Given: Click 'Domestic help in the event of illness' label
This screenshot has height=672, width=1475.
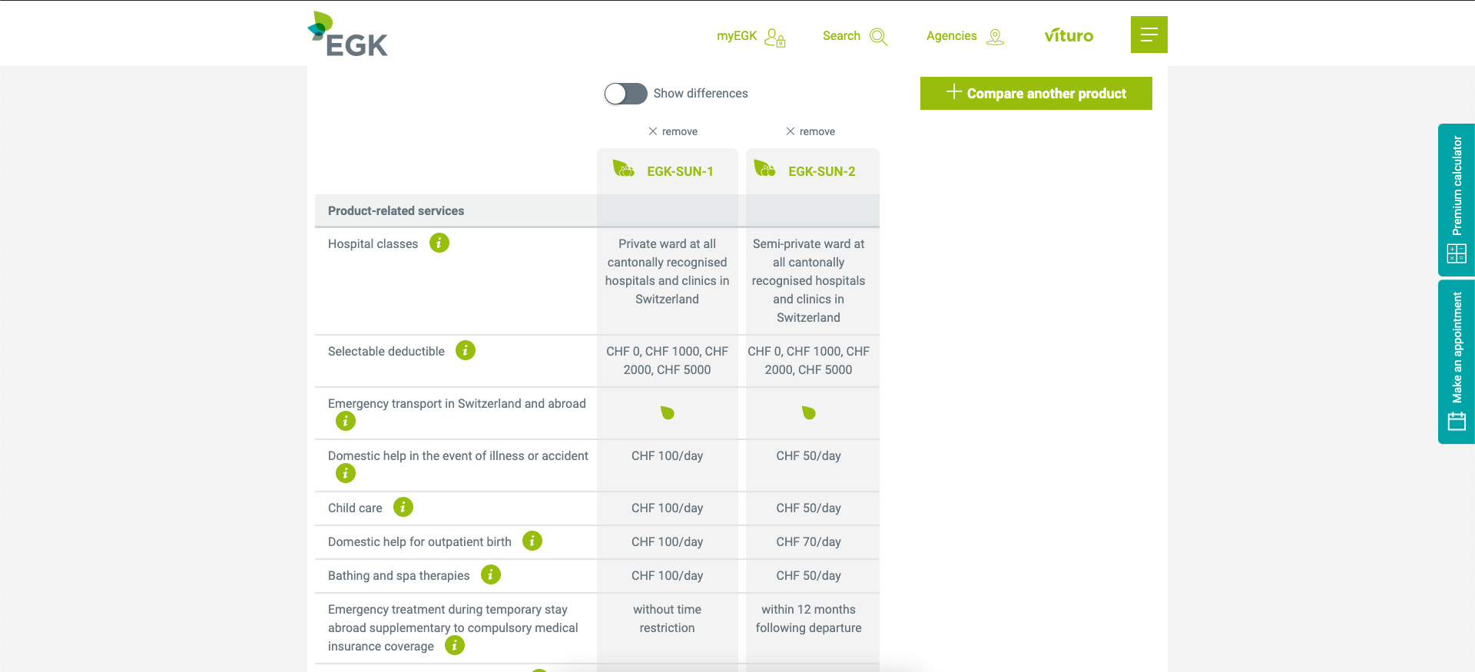Looking at the screenshot, I should [458, 455].
